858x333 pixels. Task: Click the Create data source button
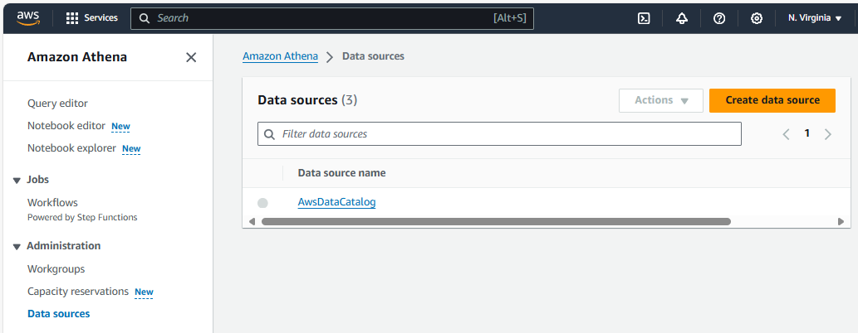pyautogui.click(x=772, y=100)
